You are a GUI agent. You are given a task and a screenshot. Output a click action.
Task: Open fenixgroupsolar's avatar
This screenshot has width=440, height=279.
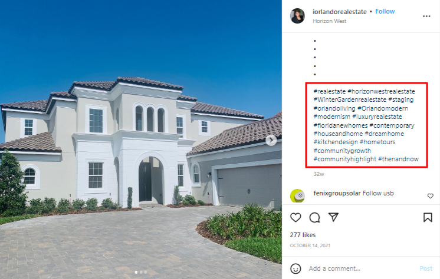(297, 196)
